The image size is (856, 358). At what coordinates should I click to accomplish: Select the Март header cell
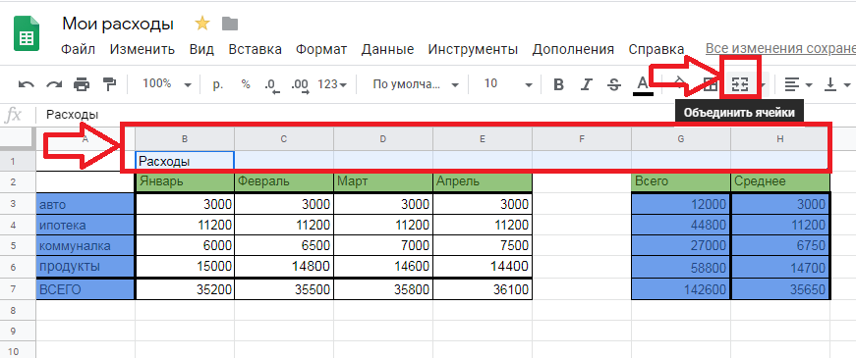pyautogui.click(x=383, y=182)
